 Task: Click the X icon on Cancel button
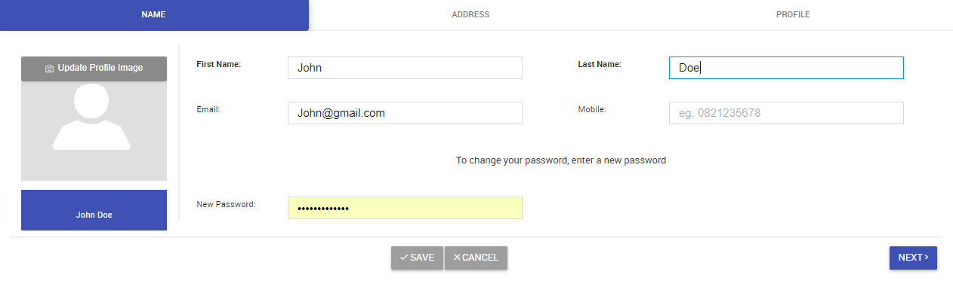[x=457, y=258]
